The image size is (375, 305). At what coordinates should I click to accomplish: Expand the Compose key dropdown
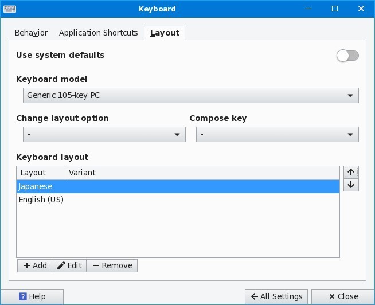pyautogui.click(x=277, y=135)
